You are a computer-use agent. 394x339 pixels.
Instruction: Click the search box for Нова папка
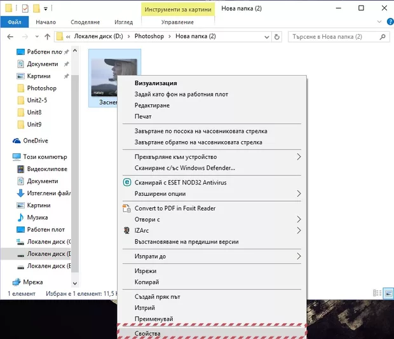(x=336, y=36)
